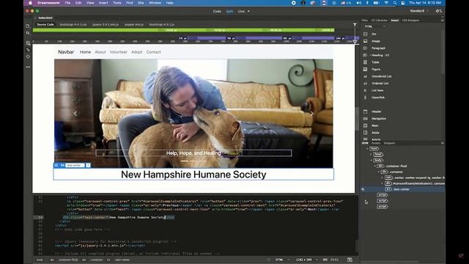Open the jquery-3.4.1.min.js related file
469x264 pixels.
[x=106, y=24]
